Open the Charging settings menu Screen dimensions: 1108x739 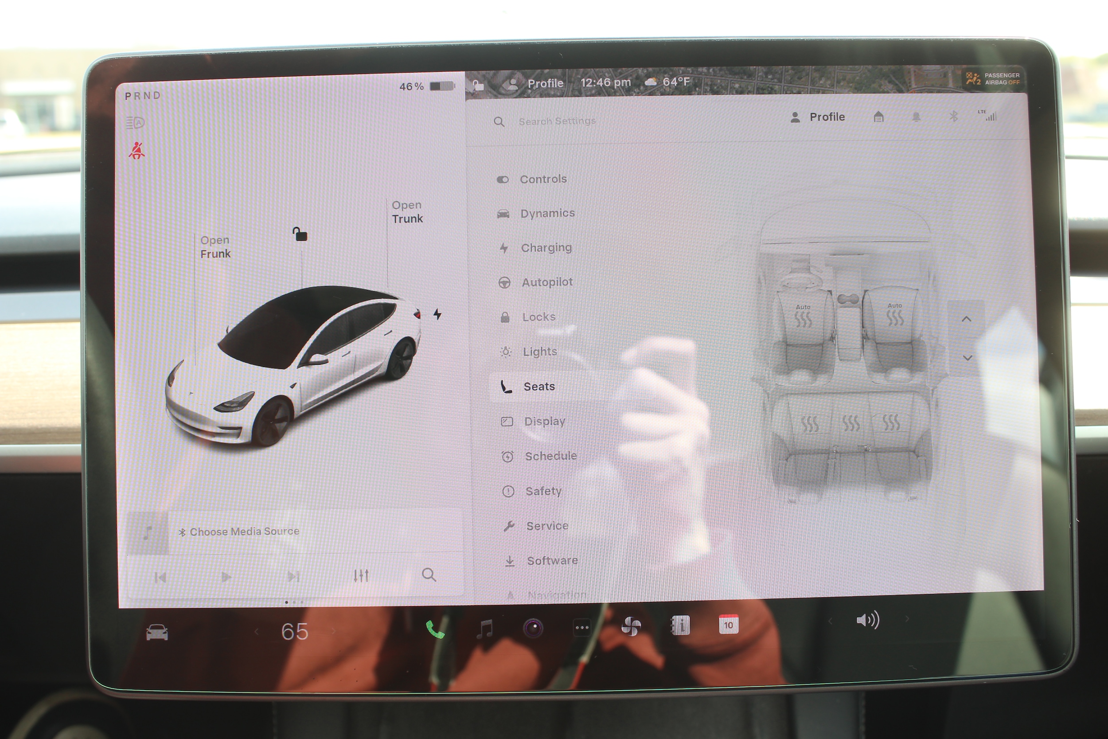546,248
